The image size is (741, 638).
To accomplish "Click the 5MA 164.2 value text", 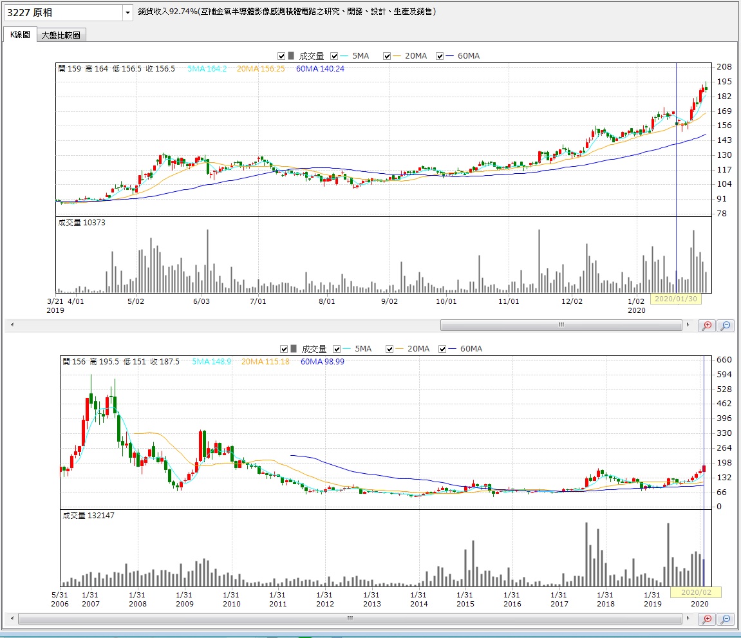I will point(207,69).
